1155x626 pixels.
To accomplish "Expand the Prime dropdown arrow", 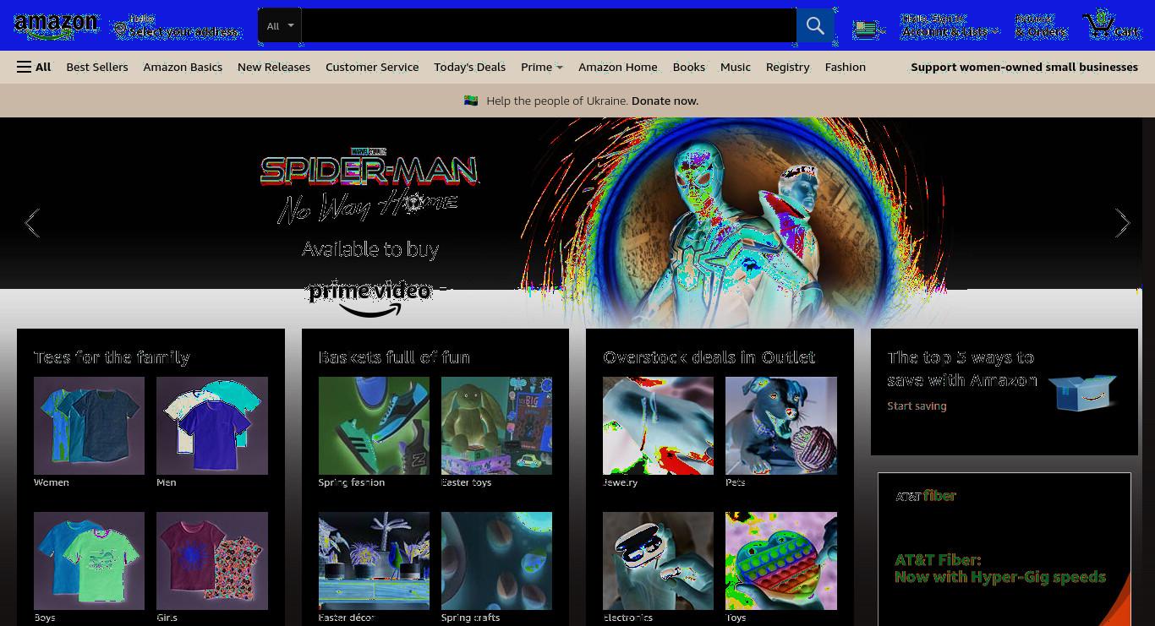I will pos(560,68).
